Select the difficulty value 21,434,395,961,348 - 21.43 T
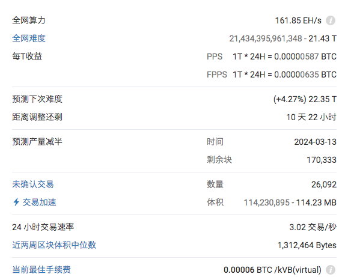The width and height of the screenshot is (345, 277). tap(282, 38)
